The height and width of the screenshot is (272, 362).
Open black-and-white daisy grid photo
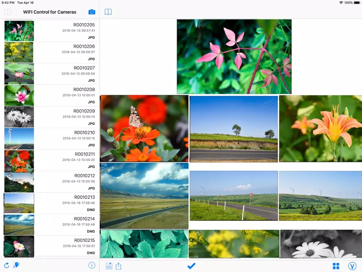click(x=321, y=244)
